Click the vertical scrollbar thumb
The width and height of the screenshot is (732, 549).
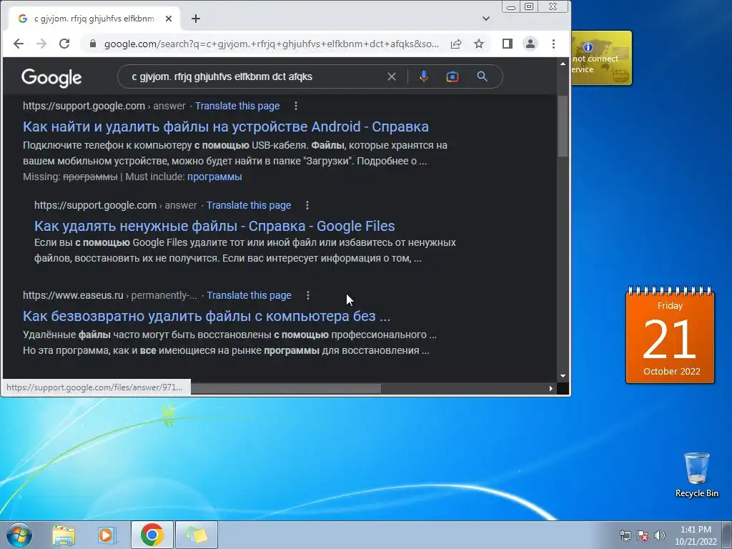coord(563,126)
